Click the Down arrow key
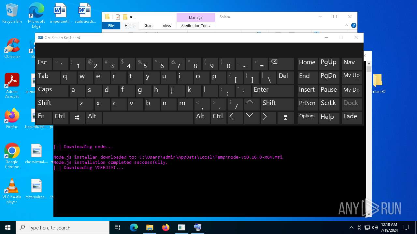This screenshot has height=234, width=417. point(251,118)
